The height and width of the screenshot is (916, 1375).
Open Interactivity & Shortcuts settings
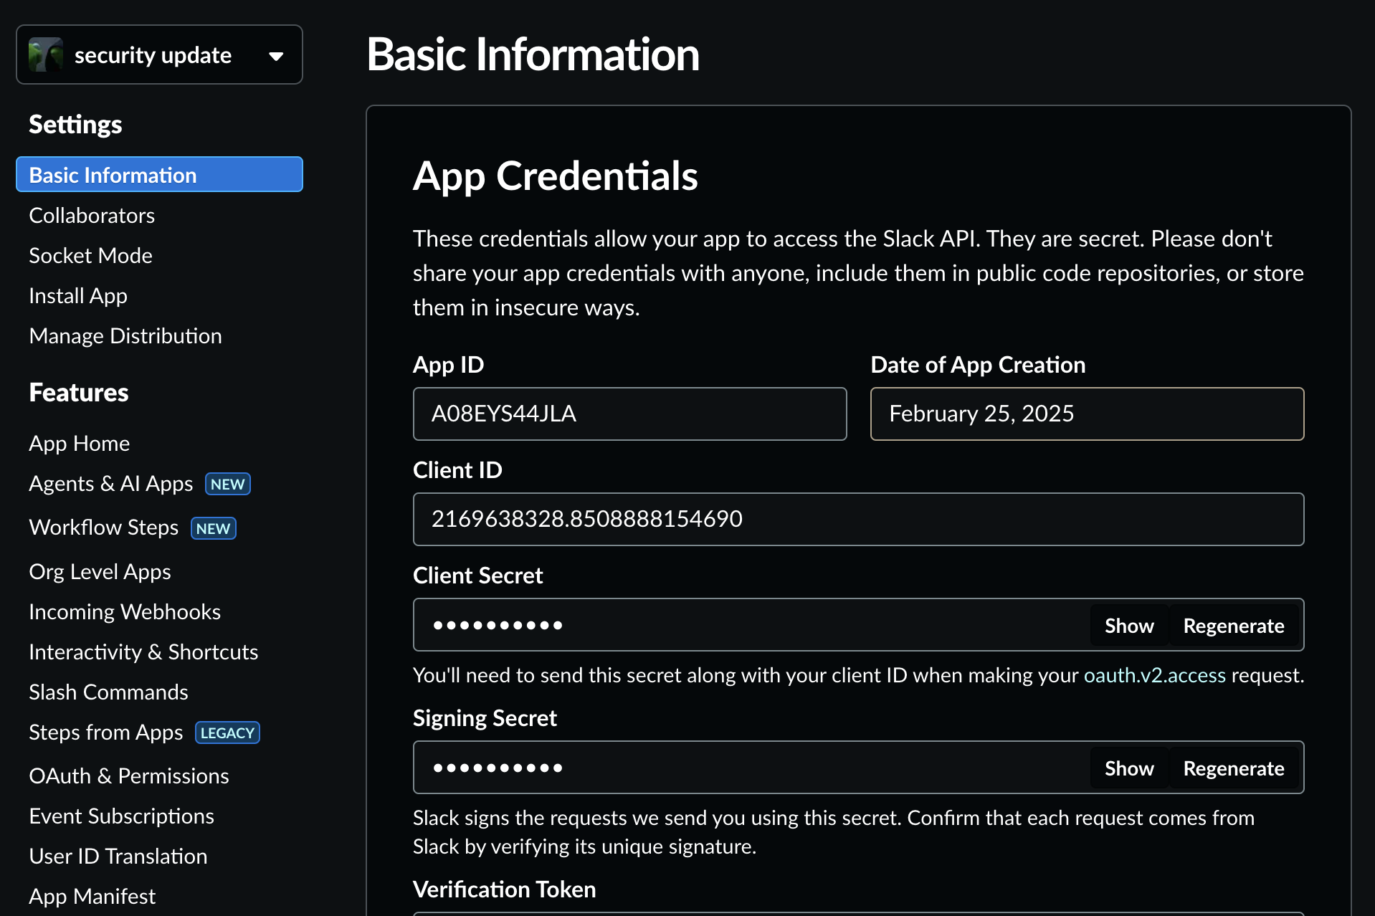(x=143, y=652)
